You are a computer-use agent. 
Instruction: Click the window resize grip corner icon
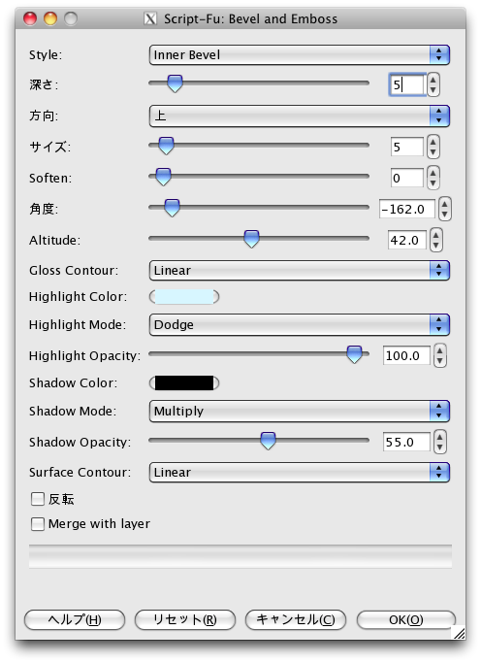coord(458,633)
